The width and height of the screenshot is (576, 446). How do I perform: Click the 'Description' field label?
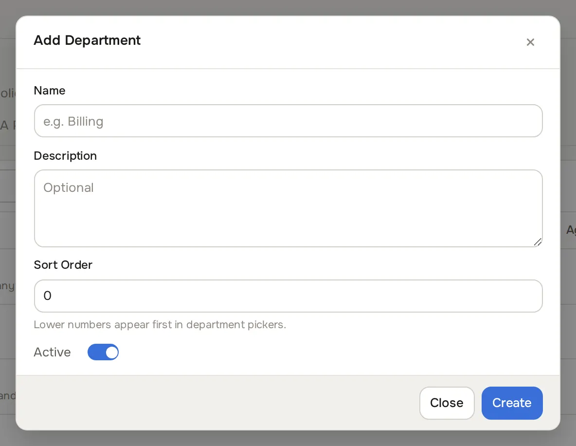tap(65, 156)
